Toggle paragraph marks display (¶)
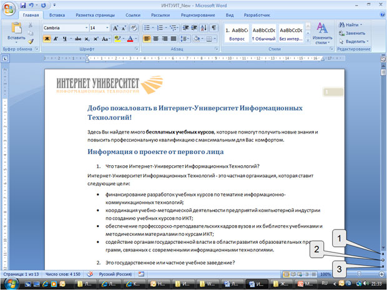Screen dimensions: 387x290 [x=213, y=28]
